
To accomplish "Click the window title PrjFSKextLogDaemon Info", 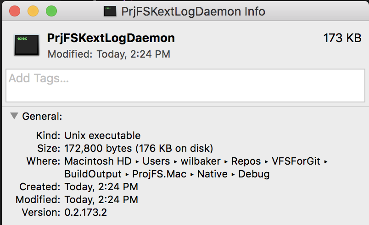I will pos(193,11).
